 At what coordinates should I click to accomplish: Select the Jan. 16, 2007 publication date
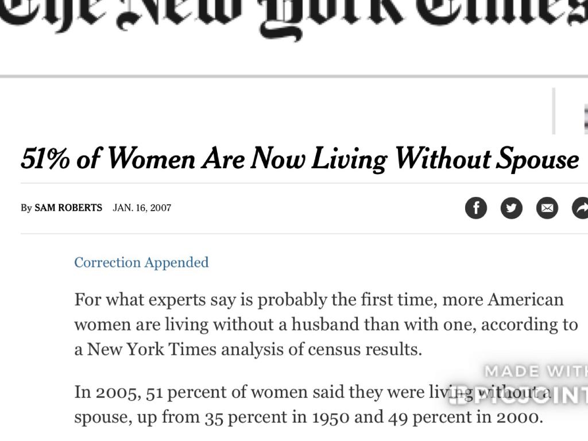[142, 208]
